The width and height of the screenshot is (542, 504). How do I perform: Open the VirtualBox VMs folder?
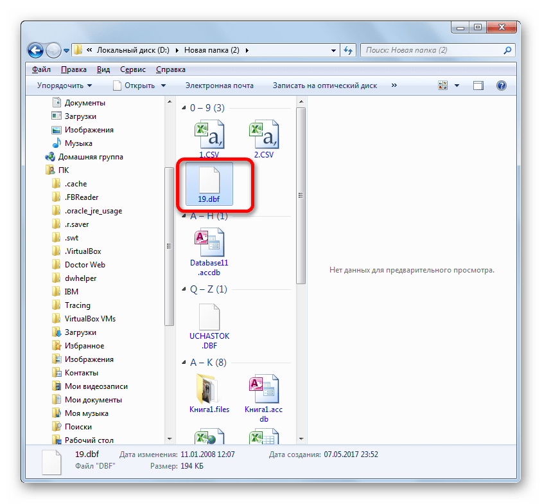84,319
